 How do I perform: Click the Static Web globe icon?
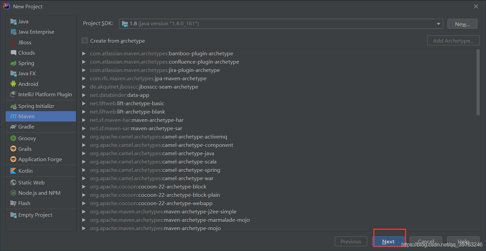[13, 182]
